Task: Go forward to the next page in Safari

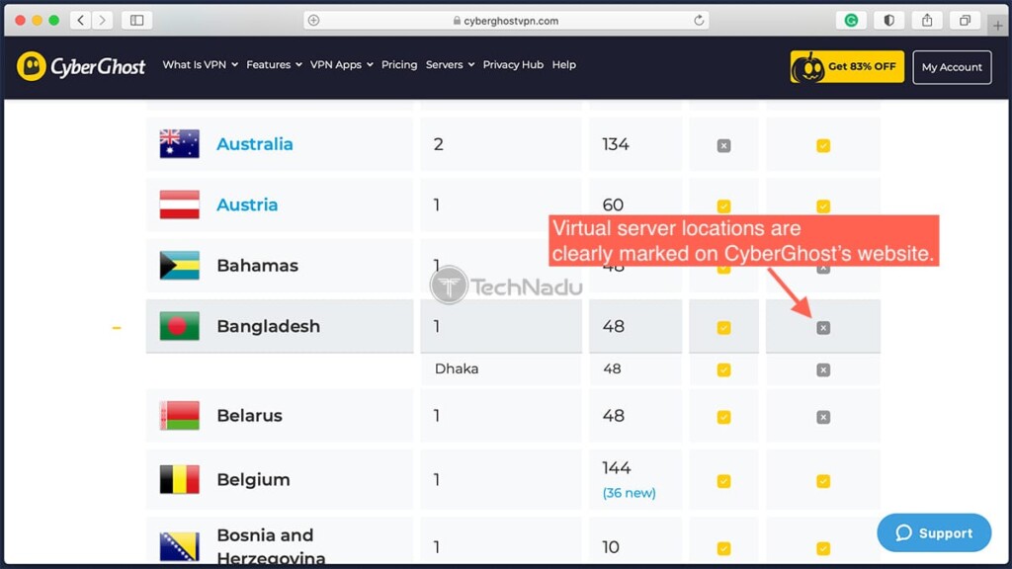Action: click(102, 20)
